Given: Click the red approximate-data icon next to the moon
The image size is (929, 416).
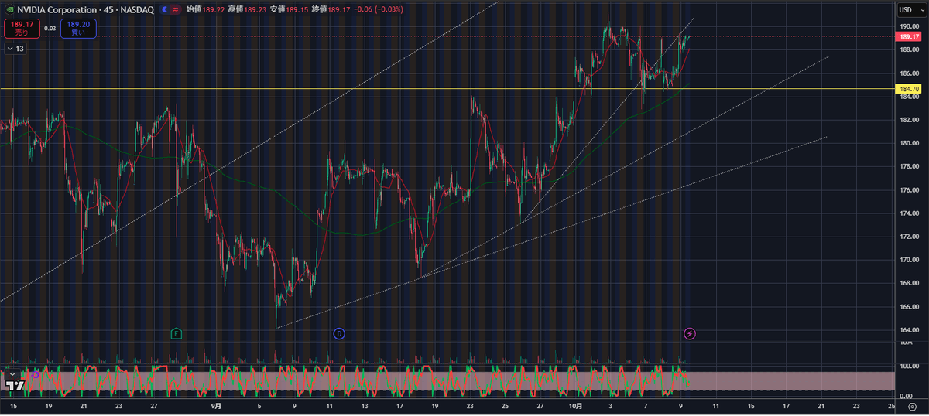Looking at the screenshot, I should (x=177, y=9).
